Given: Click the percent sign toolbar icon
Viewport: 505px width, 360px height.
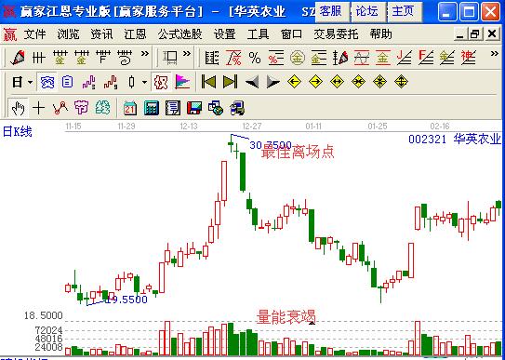Looking at the screenshot, I should coord(255,58).
